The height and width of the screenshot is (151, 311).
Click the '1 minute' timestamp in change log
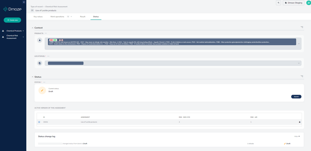click(x=250, y=143)
